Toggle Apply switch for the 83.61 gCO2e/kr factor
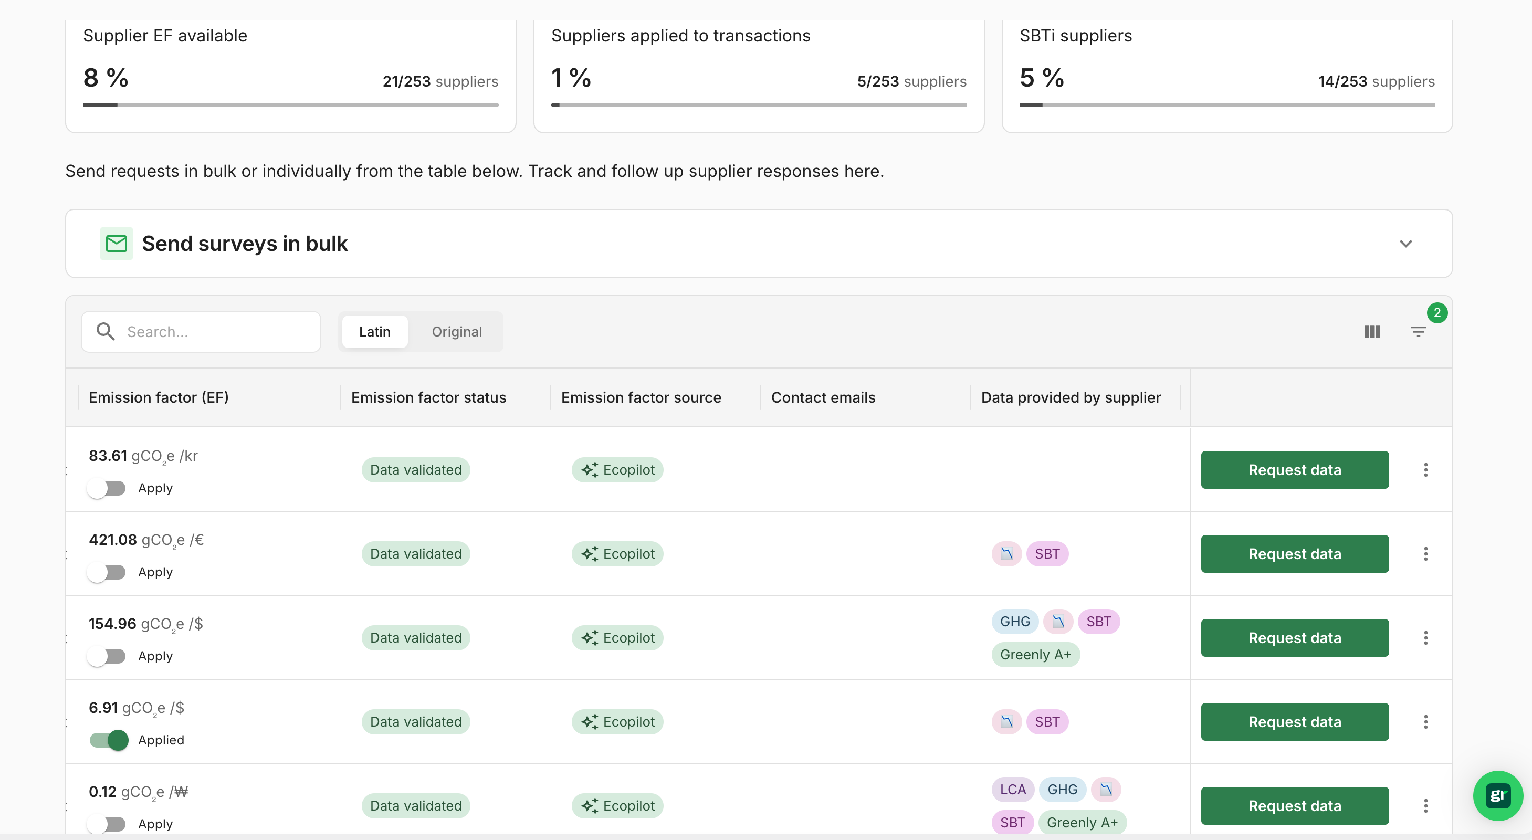1532x840 pixels. 107,488
